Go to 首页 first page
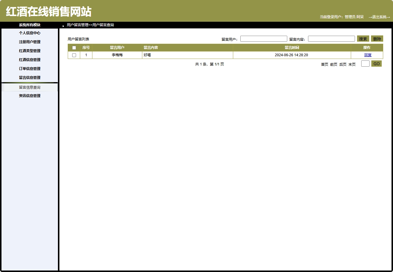 coord(324,64)
